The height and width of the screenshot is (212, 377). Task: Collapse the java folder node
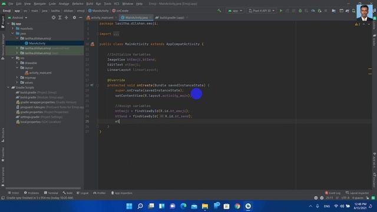pyautogui.click(x=13, y=34)
